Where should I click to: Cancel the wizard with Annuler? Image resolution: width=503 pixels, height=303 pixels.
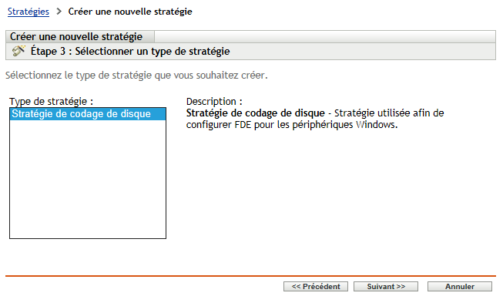(460, 287)
